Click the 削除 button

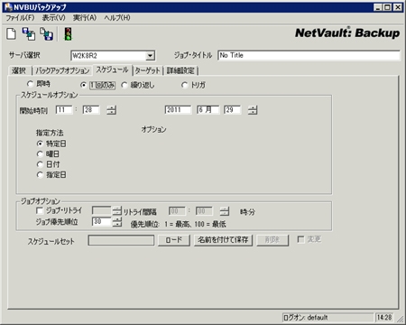point(272,240)
